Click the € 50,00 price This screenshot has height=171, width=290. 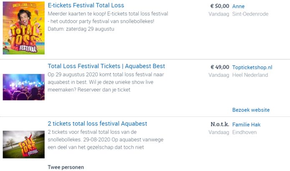pos(219,6)
